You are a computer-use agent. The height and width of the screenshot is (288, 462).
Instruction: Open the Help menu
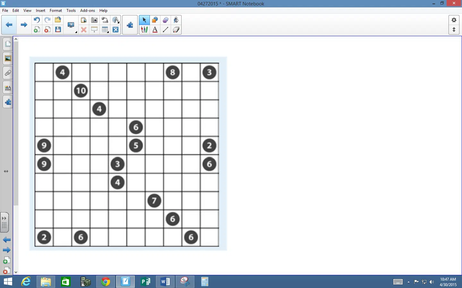pyautogui.click(x=103, y=11)
